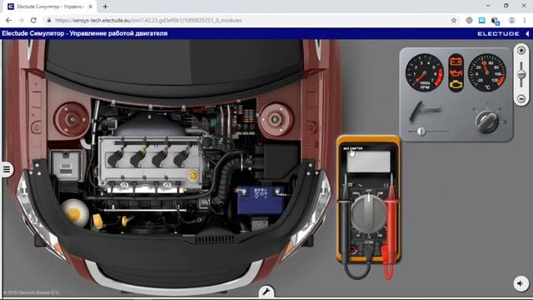This screenshot has width=533, height=300.
Task: Click the gray round extension icon
Action: 469,20
